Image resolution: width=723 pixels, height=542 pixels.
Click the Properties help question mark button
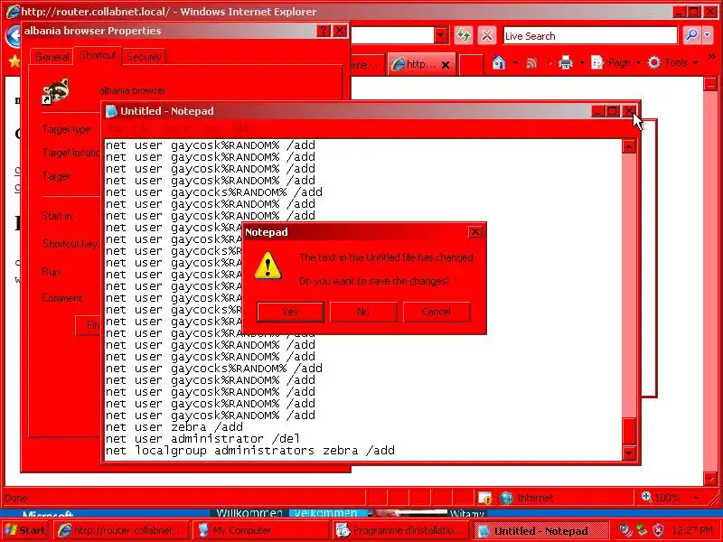(x=324, y=31)
